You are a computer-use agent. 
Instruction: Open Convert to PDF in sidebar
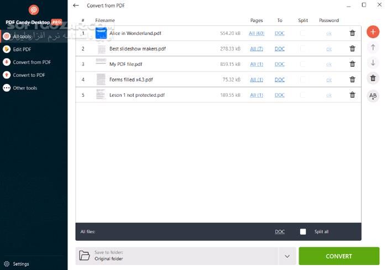tap(29, 75)
